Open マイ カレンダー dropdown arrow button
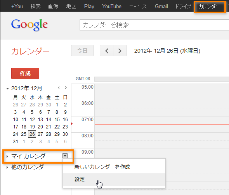229x195 pixels. 65,156
